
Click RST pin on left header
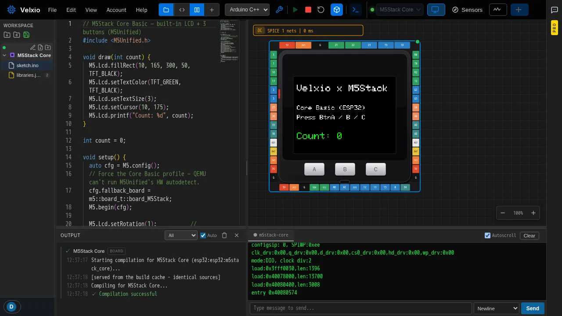274,143
